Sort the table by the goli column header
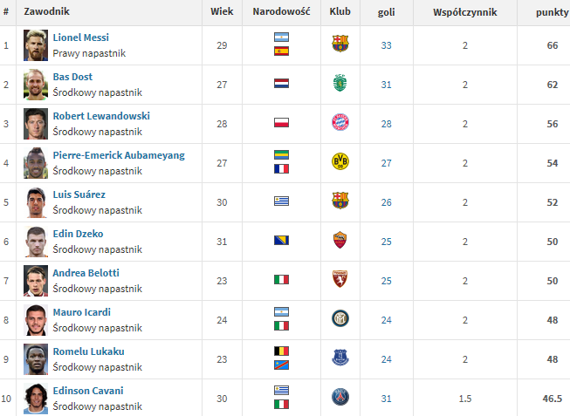 386,12
